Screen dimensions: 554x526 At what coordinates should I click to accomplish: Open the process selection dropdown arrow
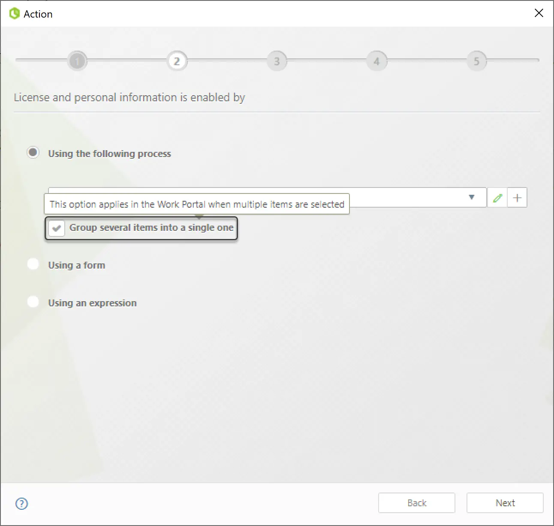[472, 197]
